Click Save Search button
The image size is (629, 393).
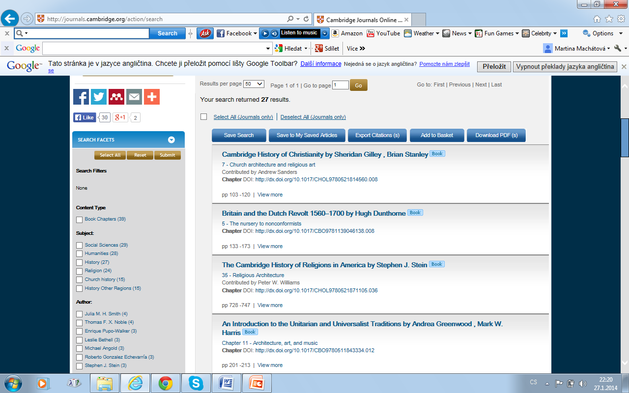[x=239, y=135]
